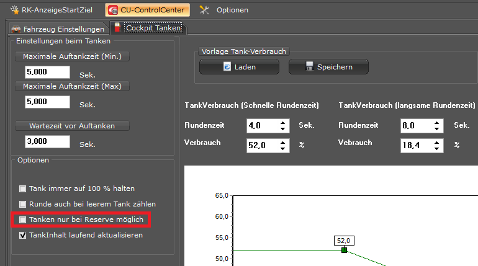Image resolution: width=478 pixels, height=266 pixels.
Task: Switch to the CU-ControlCenter section
Action: (147, 10)
